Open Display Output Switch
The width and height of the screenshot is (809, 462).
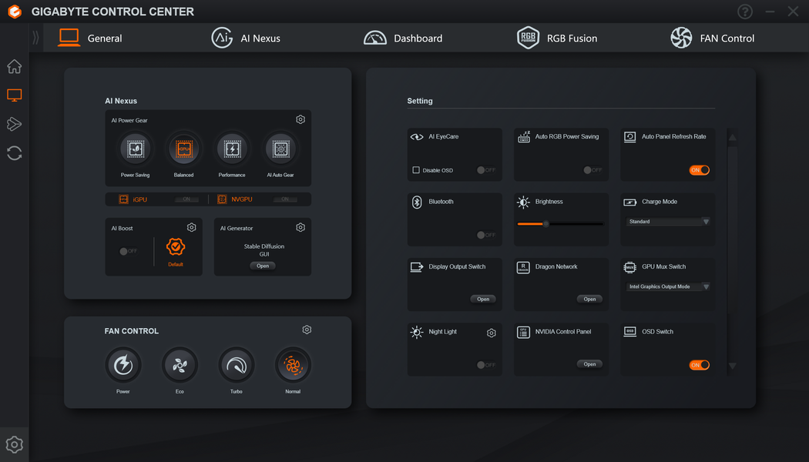click(483, 299)
